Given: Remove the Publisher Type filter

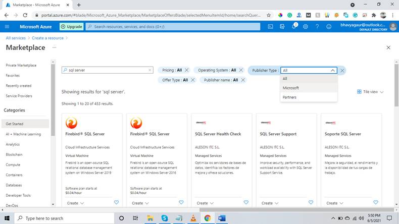Looking at the screenshot, I should coord(342,71).
